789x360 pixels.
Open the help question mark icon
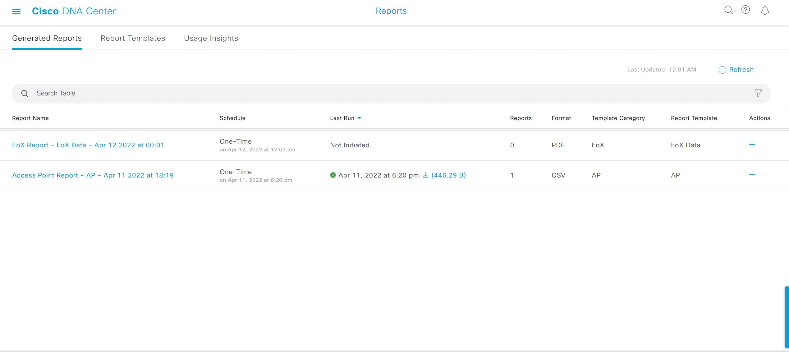click(745, 10)
